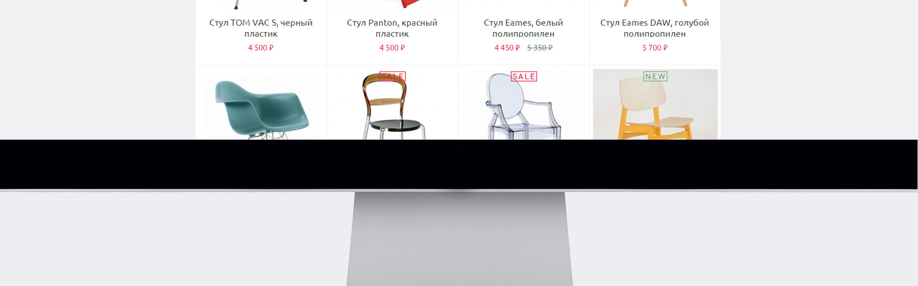Open the Стул Eames, белый полипропилен title
Screen dimensions: 918x286
point(524,28)
